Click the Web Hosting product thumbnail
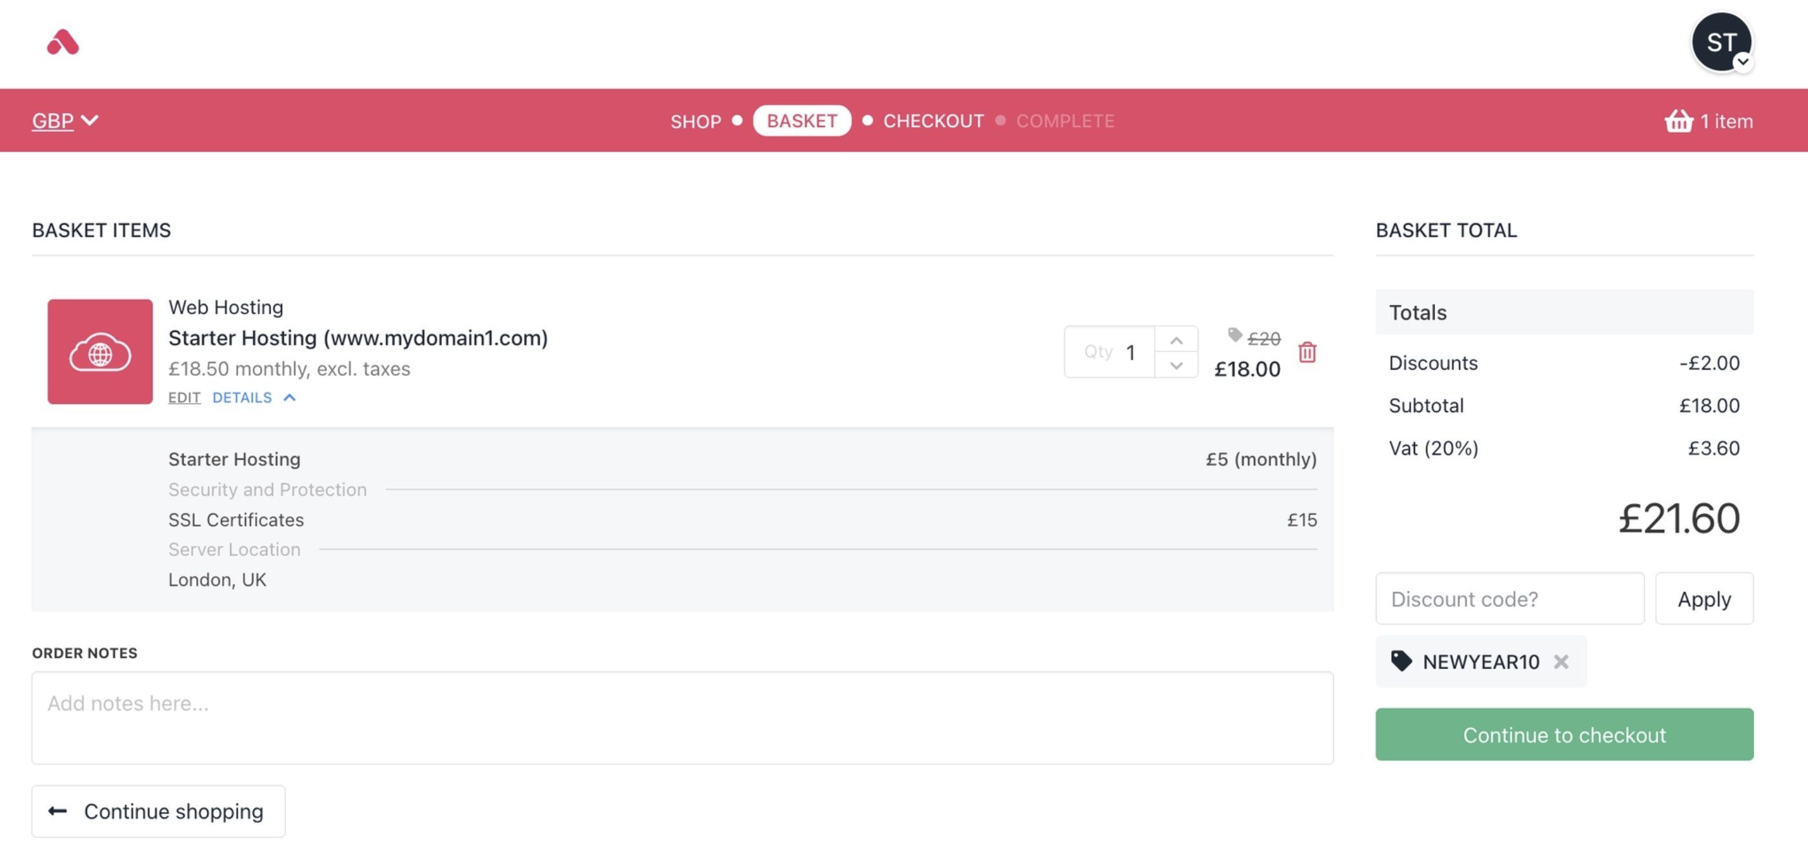The image size is (1808, 859). point(99,351)
